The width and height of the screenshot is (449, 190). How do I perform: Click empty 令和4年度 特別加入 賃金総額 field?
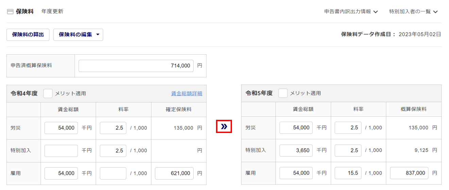[61, 151]
